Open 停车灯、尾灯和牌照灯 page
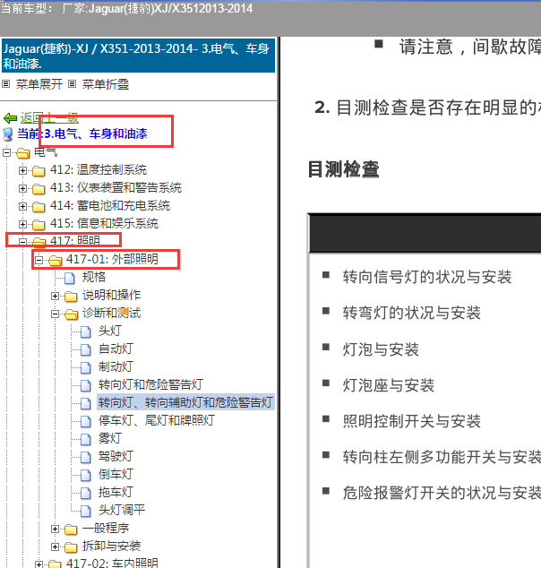 [x=157, y=420]
